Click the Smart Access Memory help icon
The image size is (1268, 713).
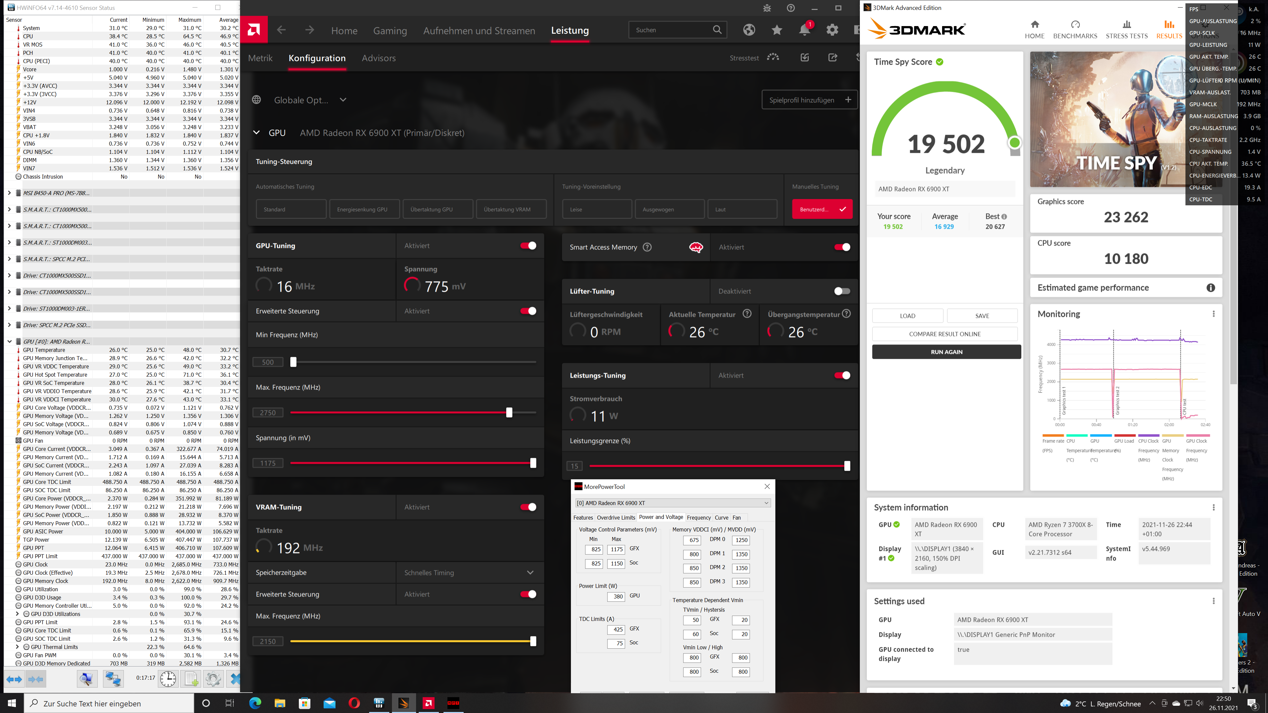coord(647,247)
